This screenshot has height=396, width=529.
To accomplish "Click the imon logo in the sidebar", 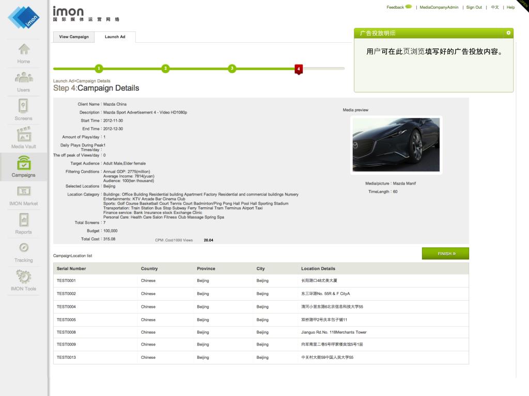I will pyautogui.click(x=24, y=18).
